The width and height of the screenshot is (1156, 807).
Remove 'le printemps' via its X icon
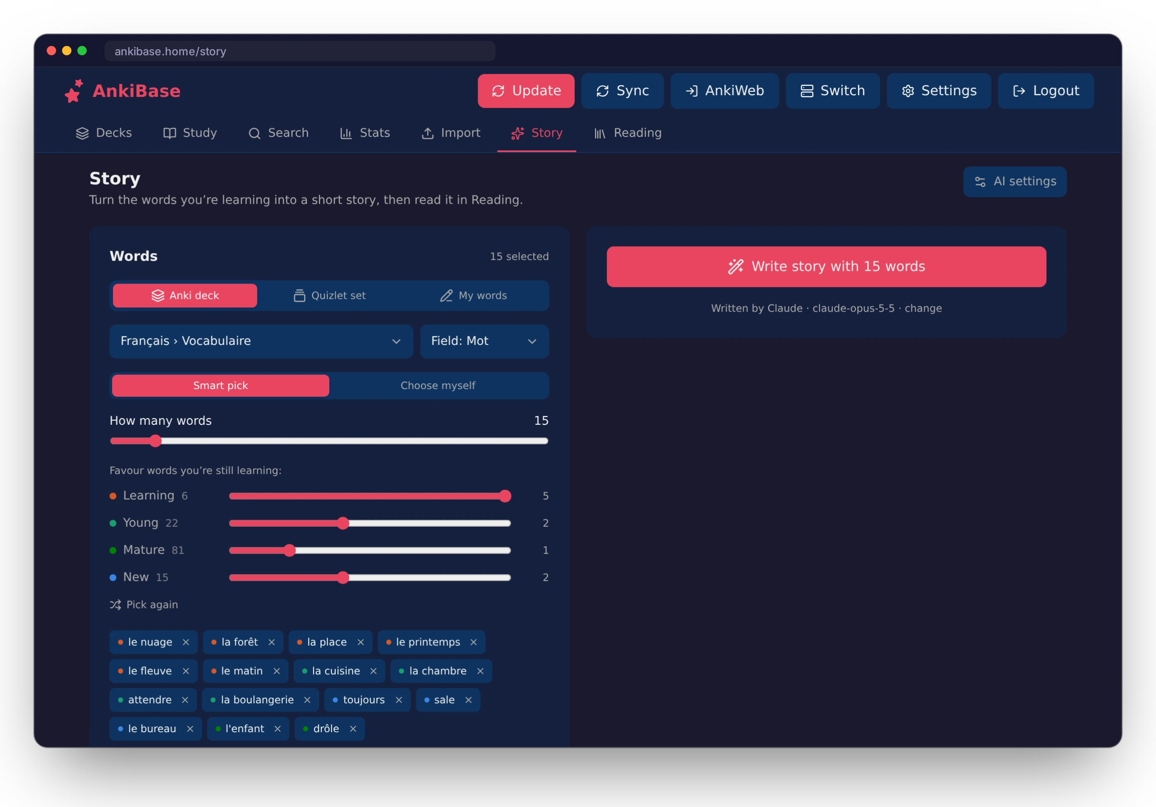[473, 642]
